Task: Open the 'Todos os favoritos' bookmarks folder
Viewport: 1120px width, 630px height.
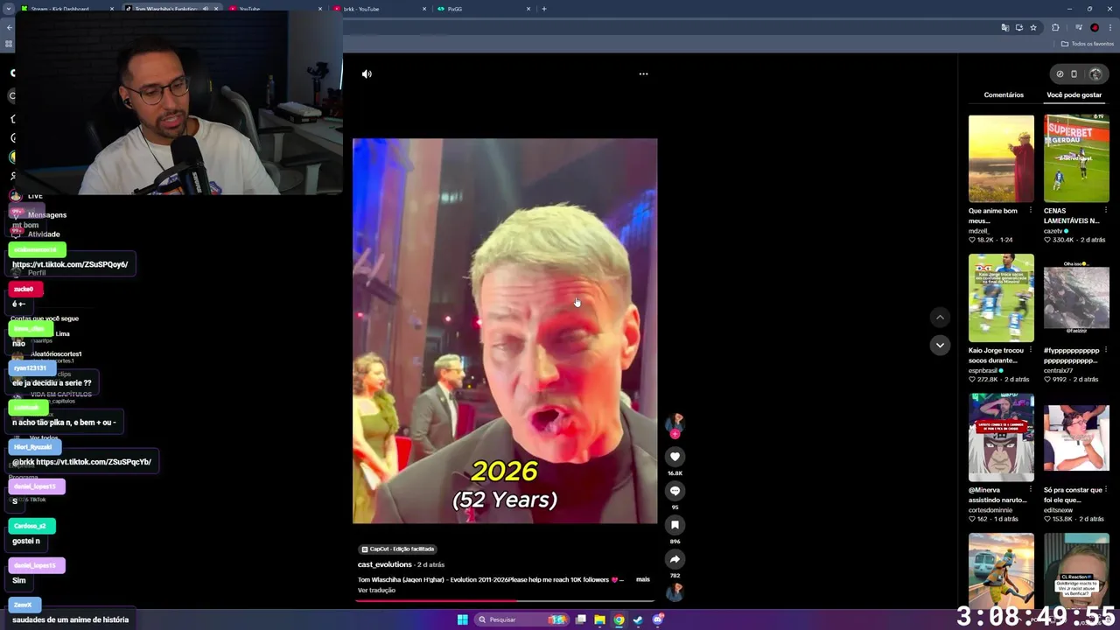Action: click(x=1088, y=44)
